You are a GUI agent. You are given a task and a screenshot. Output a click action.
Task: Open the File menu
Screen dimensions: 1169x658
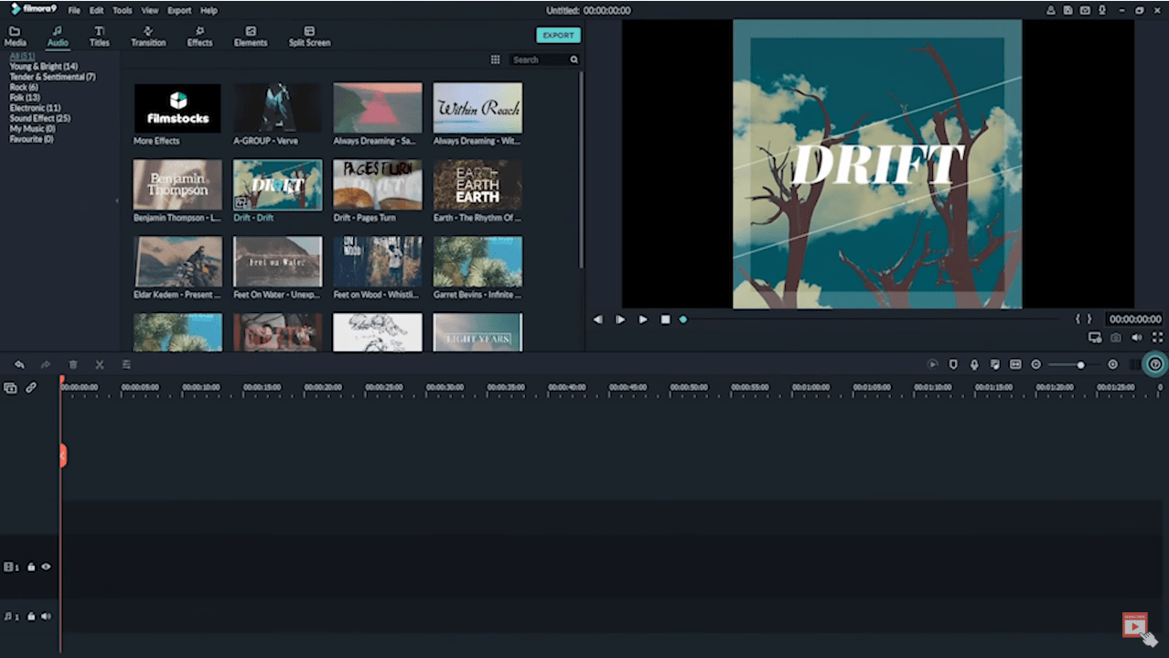coord(73,10)
